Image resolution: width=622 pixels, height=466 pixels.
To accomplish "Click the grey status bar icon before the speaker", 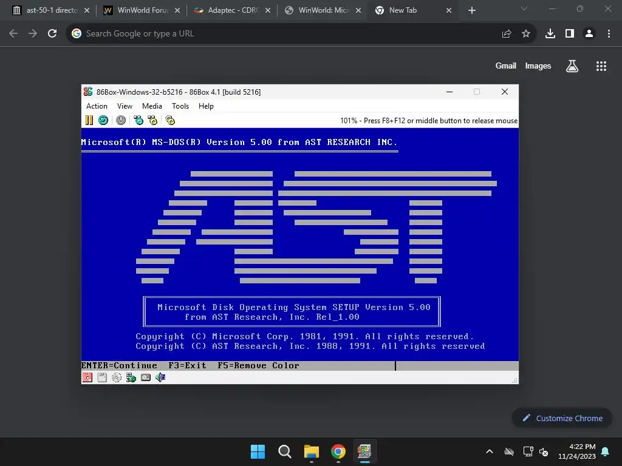I will (x=146, y=377).
